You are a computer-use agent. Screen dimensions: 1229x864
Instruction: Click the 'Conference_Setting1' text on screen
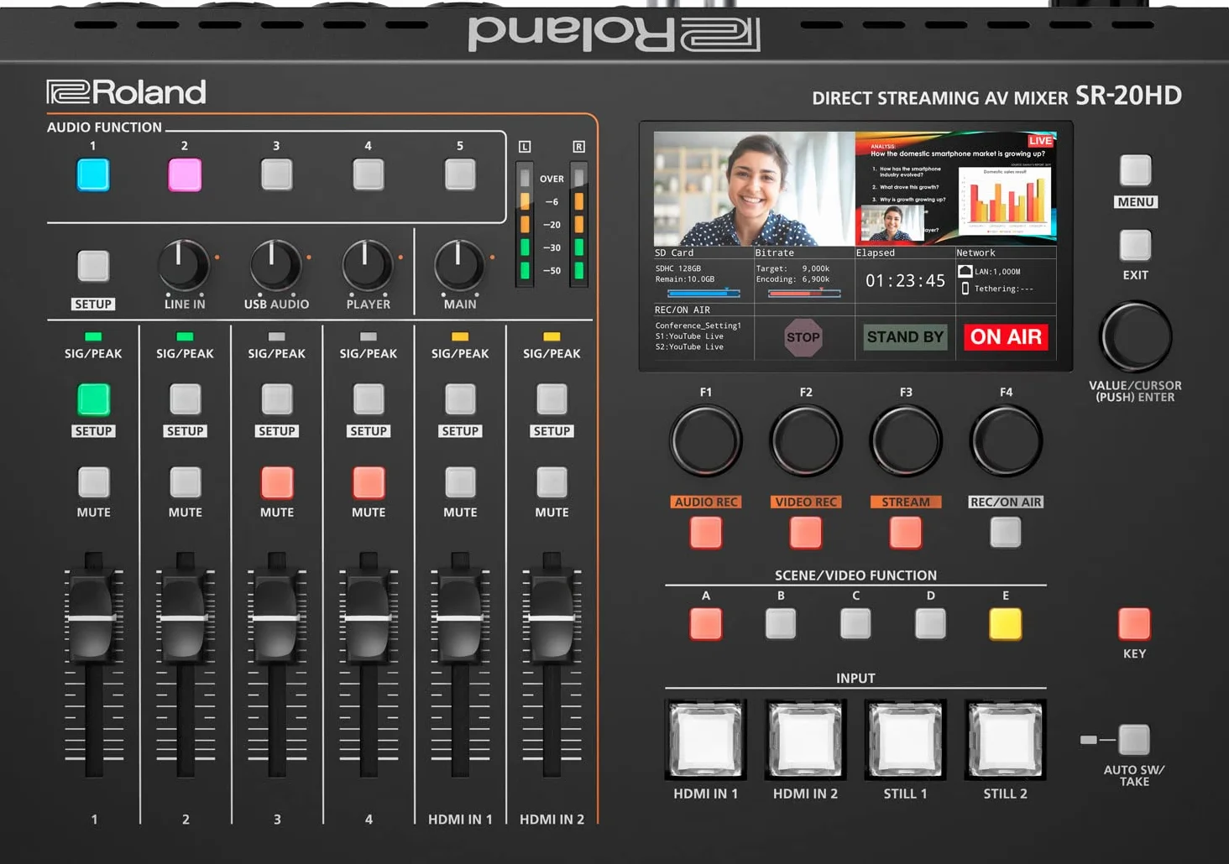tap(698, 325)
